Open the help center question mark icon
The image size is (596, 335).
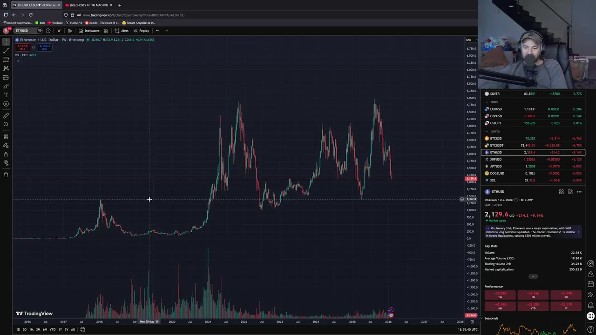coord(590,329)
